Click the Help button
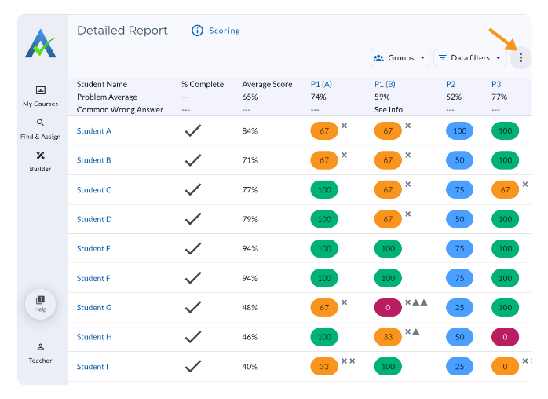Viewport: 548px width, 399px height. [41, 304]
